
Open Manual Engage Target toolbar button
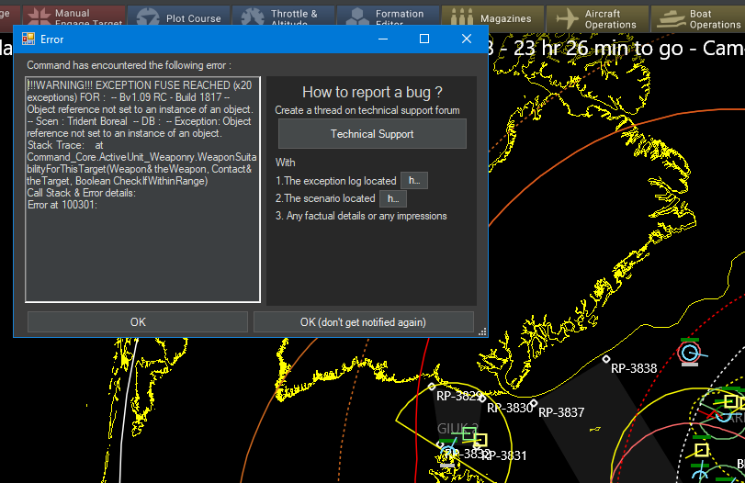click(x=74, y=17)
